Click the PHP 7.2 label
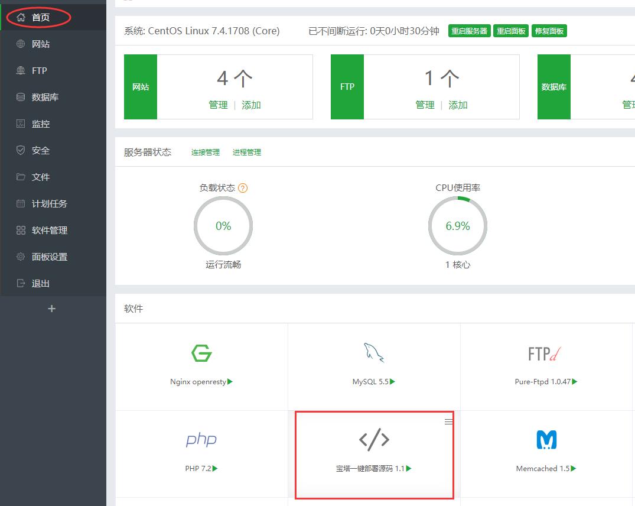635x506 pixels. (x=198, y=468)
